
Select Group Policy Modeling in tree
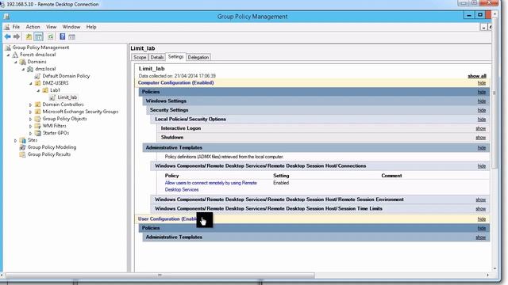pos(52,147)
